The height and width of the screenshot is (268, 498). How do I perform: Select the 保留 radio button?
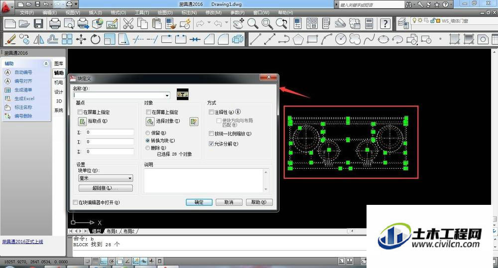click(x=148, y=133)
